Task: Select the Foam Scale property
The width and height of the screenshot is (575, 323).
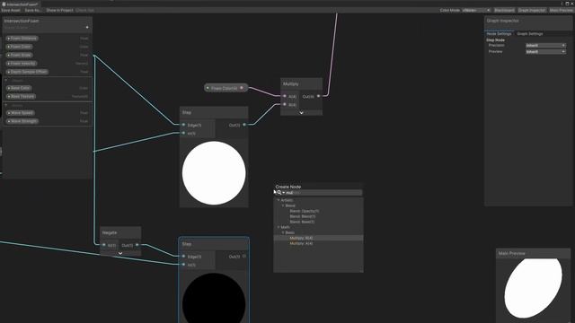Action: (x=20, y=55)
